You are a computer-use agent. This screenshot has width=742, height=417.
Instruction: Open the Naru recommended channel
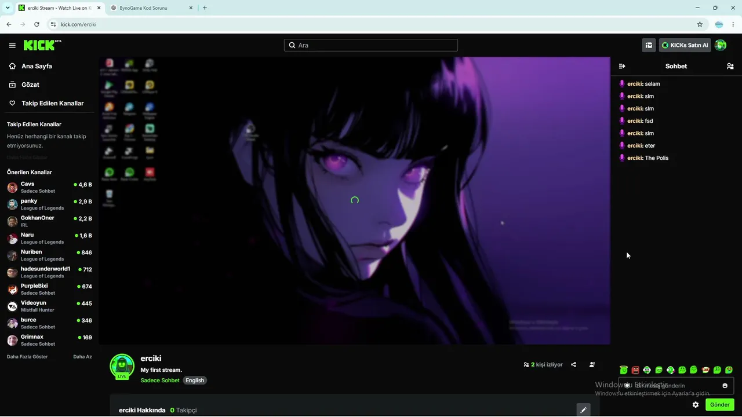[x=49, y=238]
